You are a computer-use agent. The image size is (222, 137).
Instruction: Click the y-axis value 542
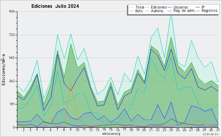point(12,58)
